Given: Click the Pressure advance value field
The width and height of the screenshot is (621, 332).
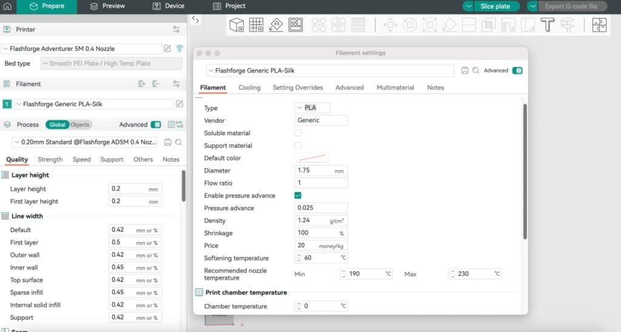Looking at the screenshot, I should tap(321, 208).
